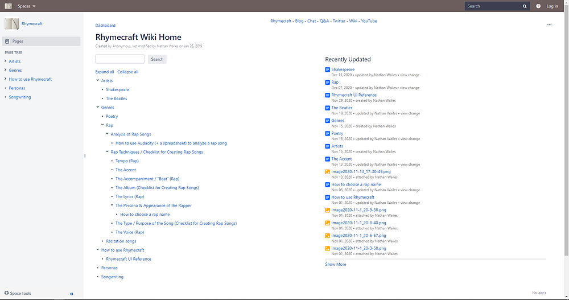Expand Artists in sidebar page tree
The width and height of the screenshot is (569, 300).
pyautogui.click(x=5, y=61)
